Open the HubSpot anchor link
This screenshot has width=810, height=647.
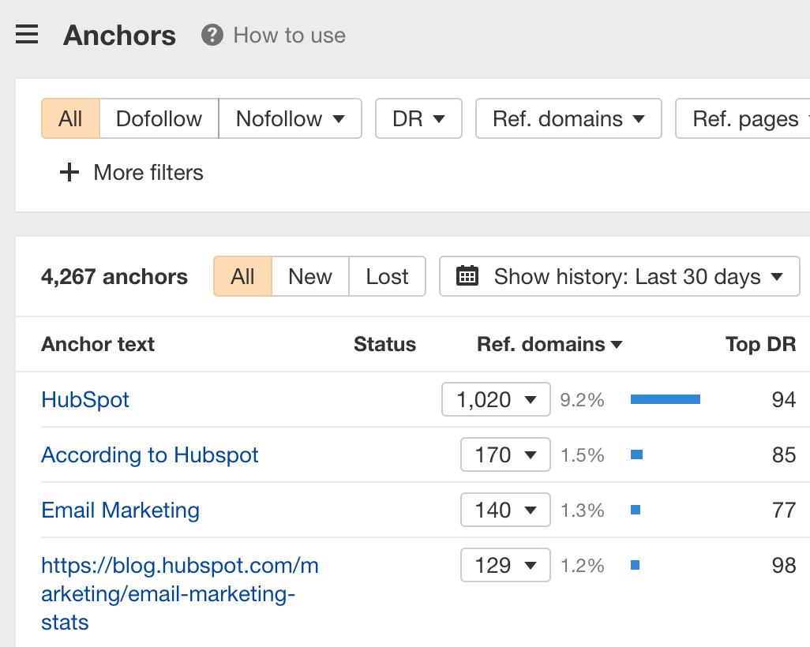click(x=84, y=399)
